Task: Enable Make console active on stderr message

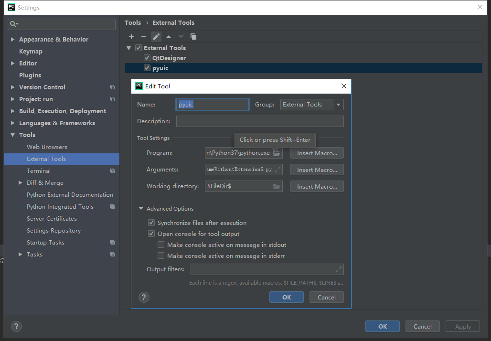Action: pyautogui.click(x=161, y=256)
